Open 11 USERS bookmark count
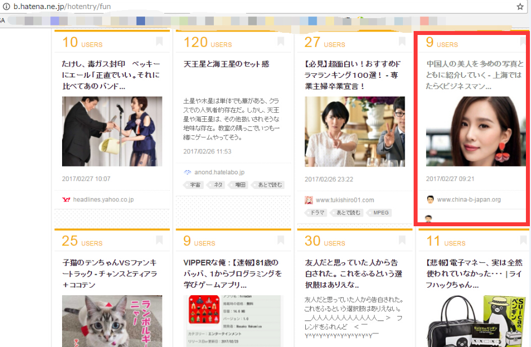 (446, 241)
